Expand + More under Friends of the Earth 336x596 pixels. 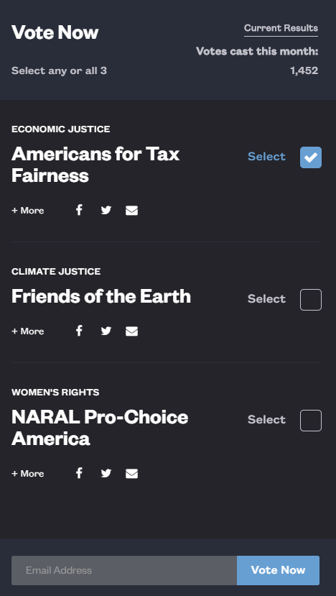coord(28,331)
